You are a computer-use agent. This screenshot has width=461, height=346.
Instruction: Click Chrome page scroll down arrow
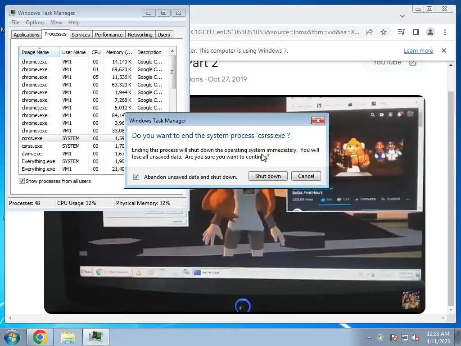(x=451, y=310)
